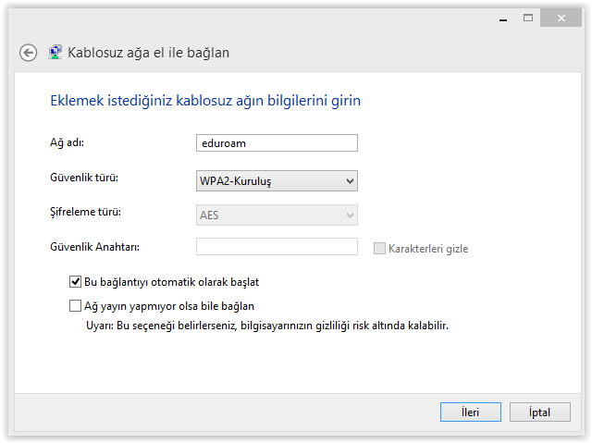Click into the Güvenlik Anahtarı text field
This screenshot has height=443, width=592.
coord(277,246)
